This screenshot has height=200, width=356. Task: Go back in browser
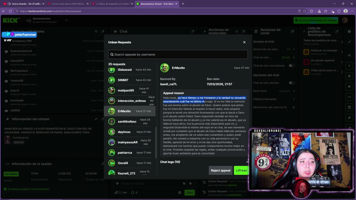tap(4, 11)
